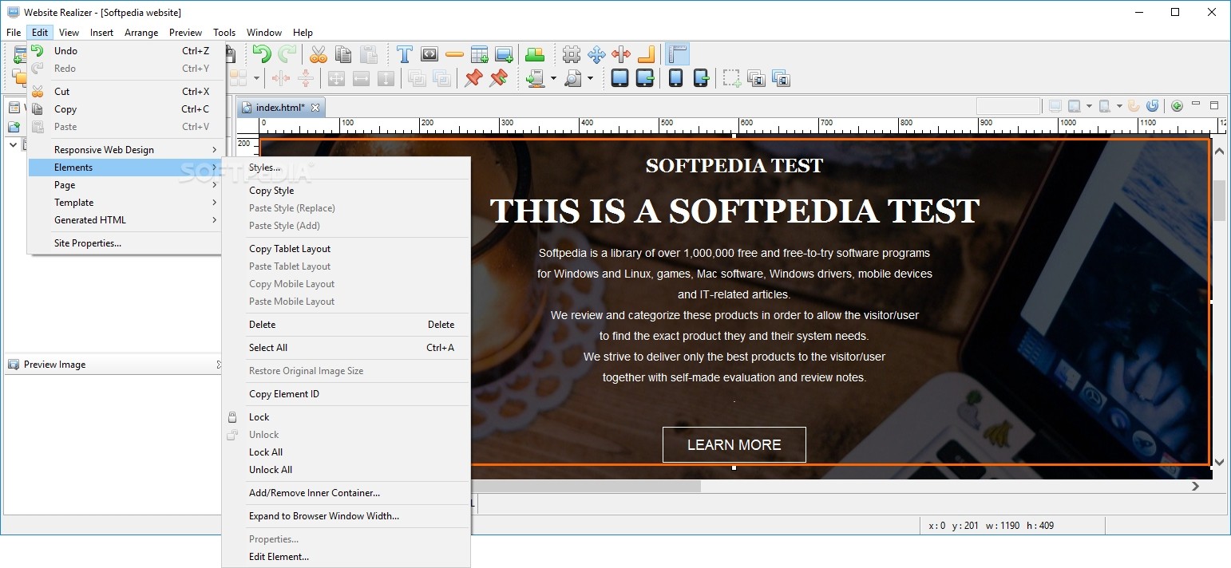Viewport: 1231px width, 568px height.
Task: Choose Select All in the Elements submenu
Action: tap(346, 348)
